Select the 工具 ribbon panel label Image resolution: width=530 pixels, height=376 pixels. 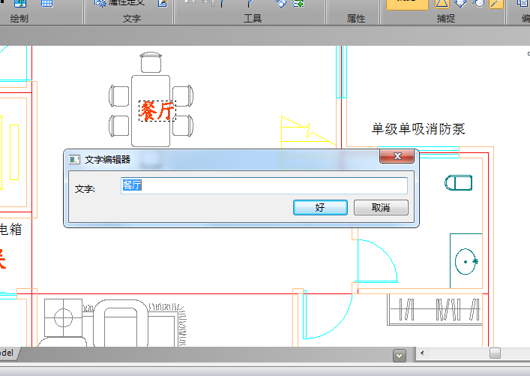[x=253, y=19]
